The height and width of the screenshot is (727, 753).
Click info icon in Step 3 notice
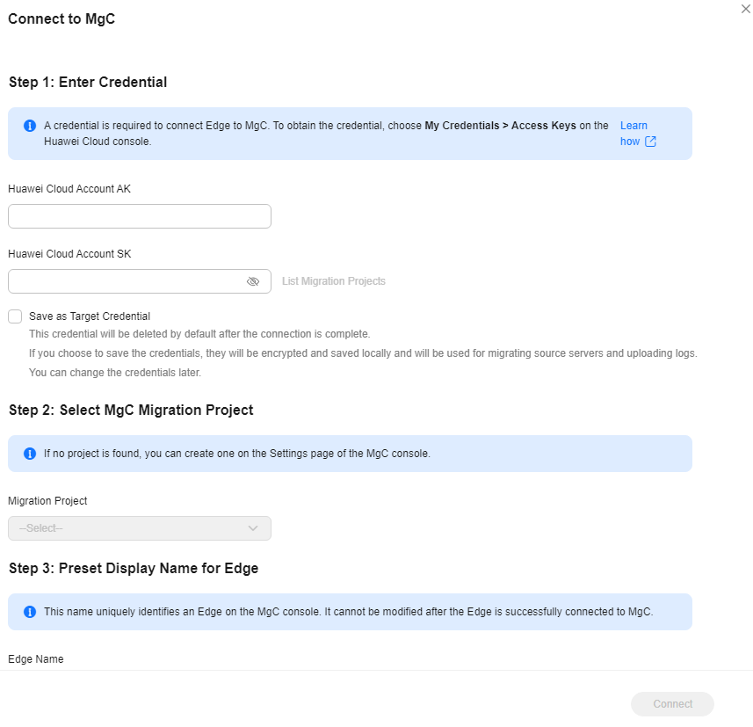30,612
